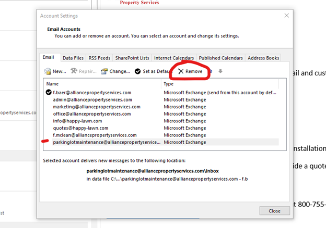Move account up with arrow

click(x=211, y=71)
